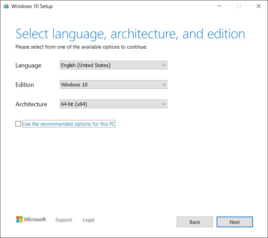Check the recommended options for this PC box
The image size is (268, 238).
pyautogui.click(x=18, y=124)
